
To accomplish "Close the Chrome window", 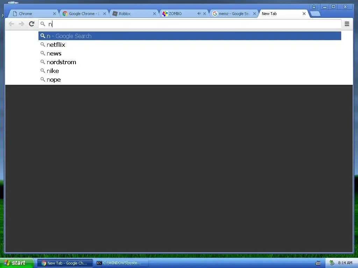I will pos(345,7).
